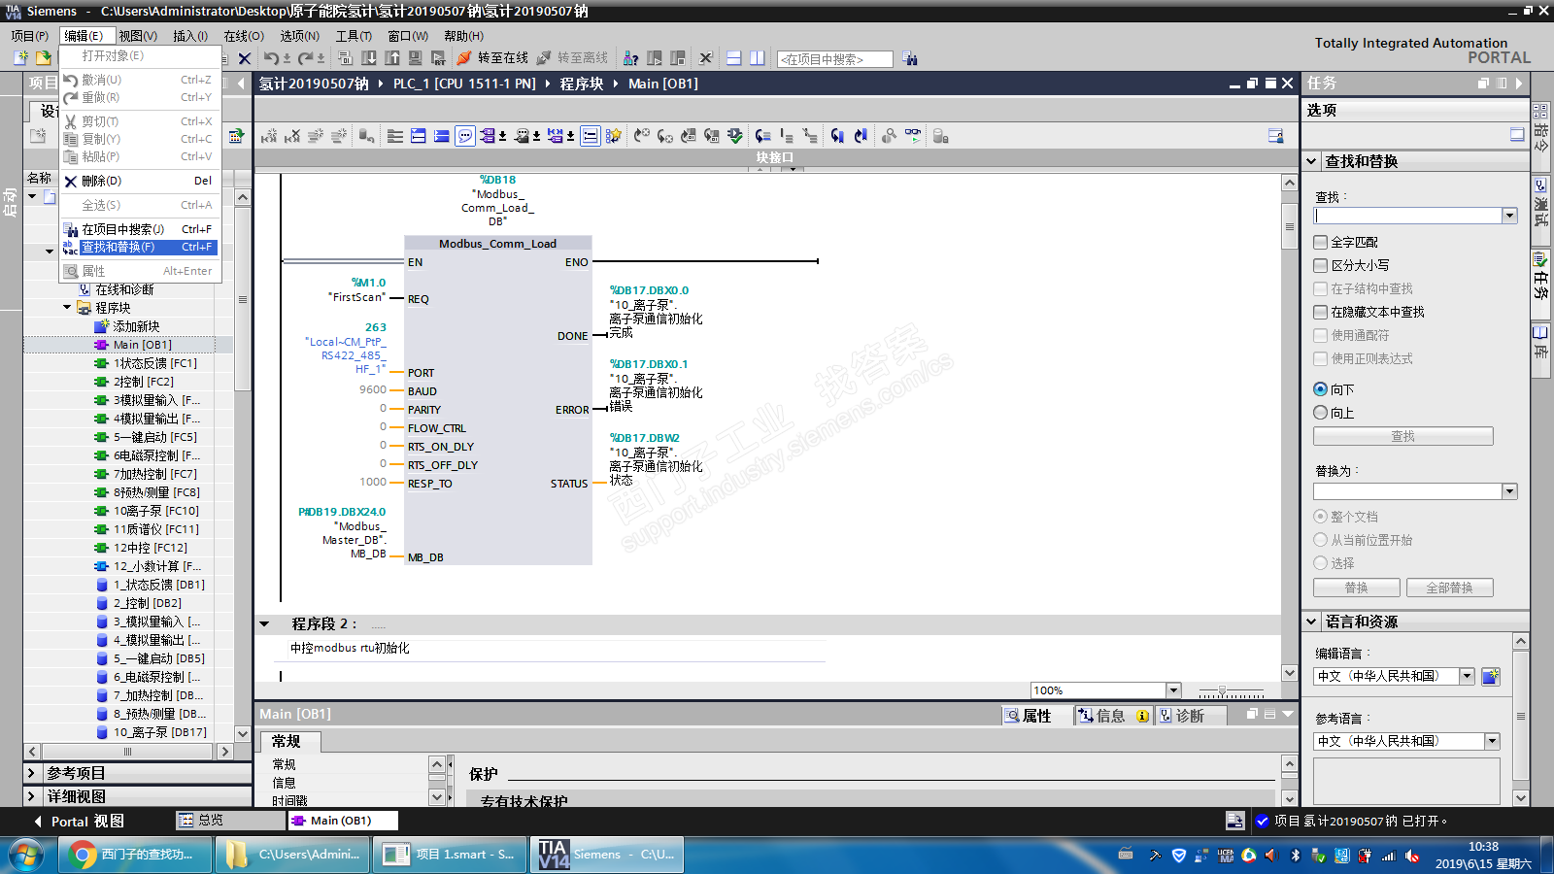Screen dimensions: 1554x874
Task: Expand the 参考项目 panel
Action: 31,773
